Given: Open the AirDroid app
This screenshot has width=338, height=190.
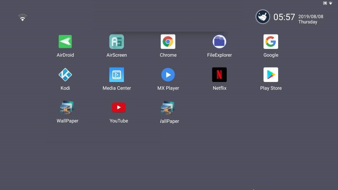Looking at the screenshot, I should 65,42.
